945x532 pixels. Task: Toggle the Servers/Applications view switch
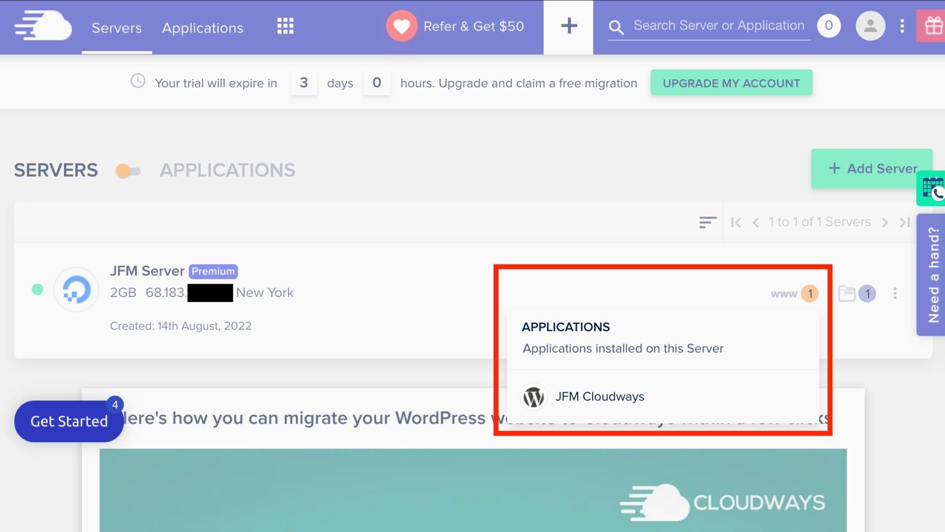pyautogui.click(x=128, y=171)
